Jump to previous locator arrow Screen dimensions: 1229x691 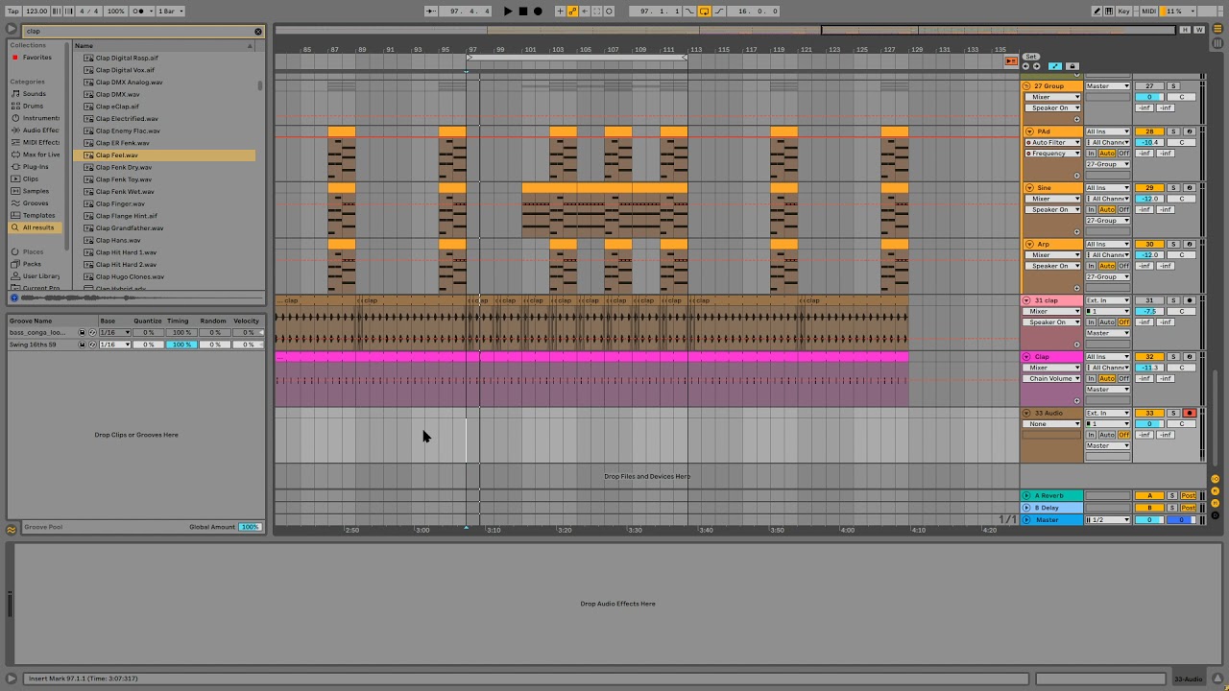pyautogui.click(x=1025, y=66)
